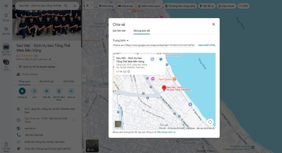The image size is (282, 153).
Task: Click the Điểm tham quan filter chip
Action: [149, 6]
